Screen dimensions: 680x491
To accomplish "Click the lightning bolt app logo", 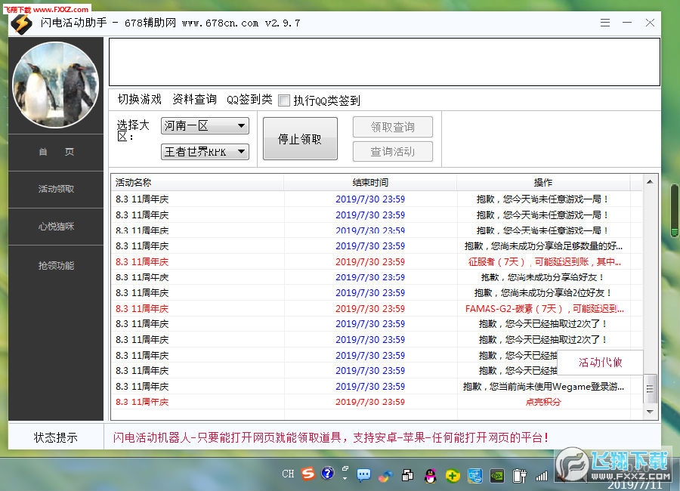I will (21, 24).
